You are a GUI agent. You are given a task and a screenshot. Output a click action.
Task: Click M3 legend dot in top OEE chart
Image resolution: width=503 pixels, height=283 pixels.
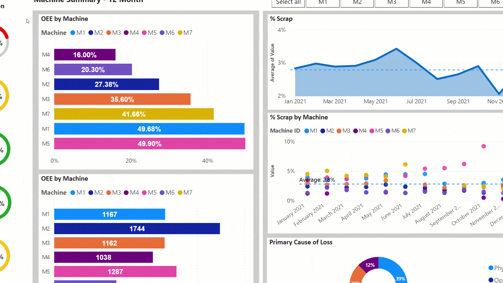point(108,33)
